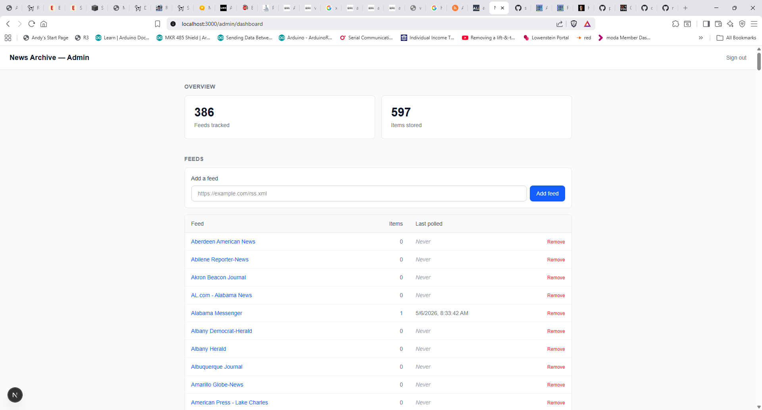Focus the feed URL input field

click(359, 193)
